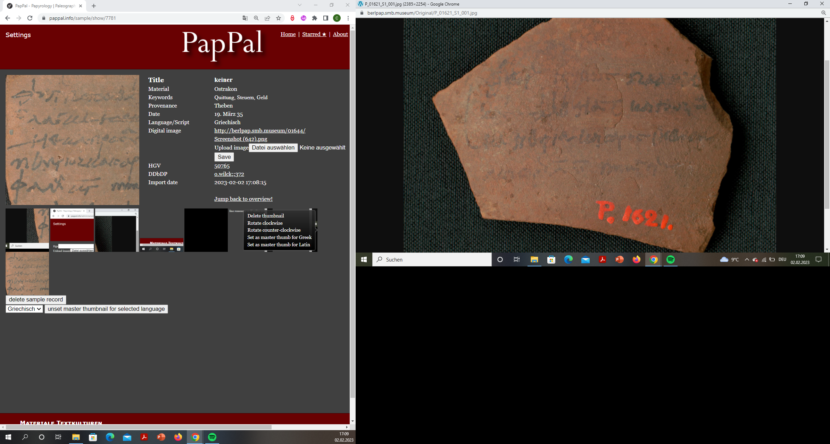This screenshot has width=830, height=444.
Task: Open the green C profile avatar
Action: click(337, 18)
